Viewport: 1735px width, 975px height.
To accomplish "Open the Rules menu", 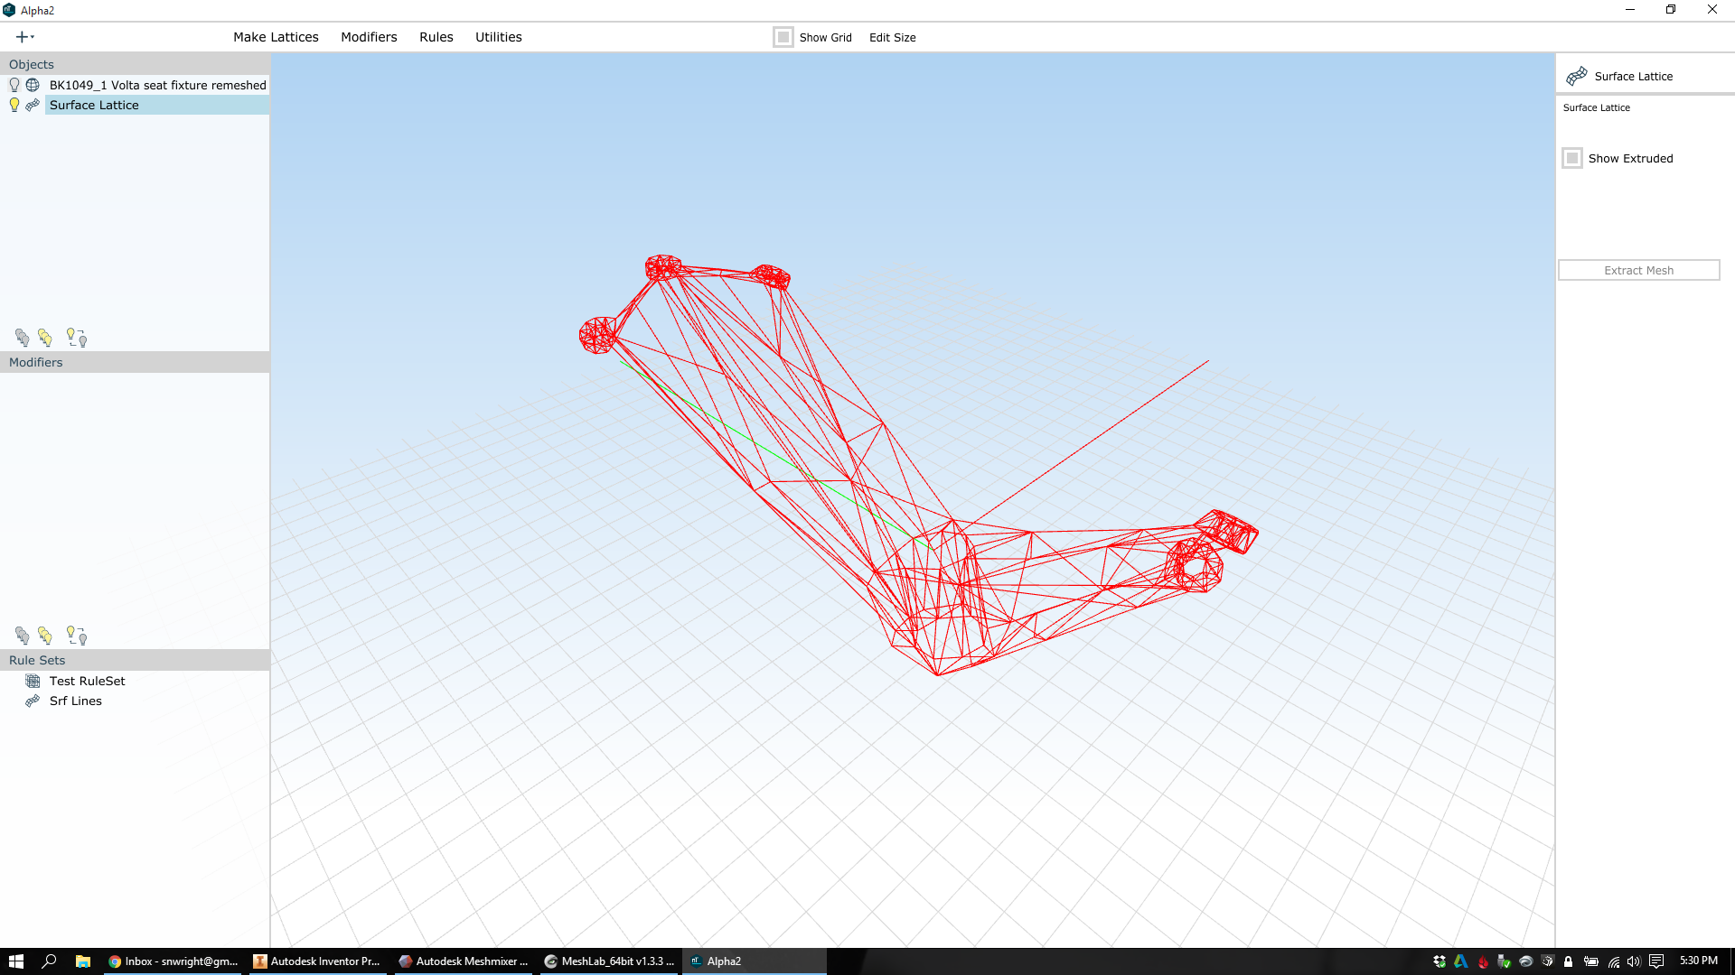I will (436, 37).
